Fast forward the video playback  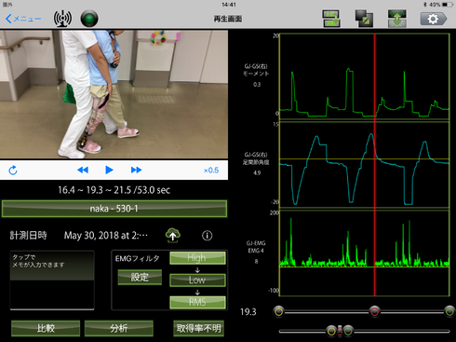(x=136, y=170)
